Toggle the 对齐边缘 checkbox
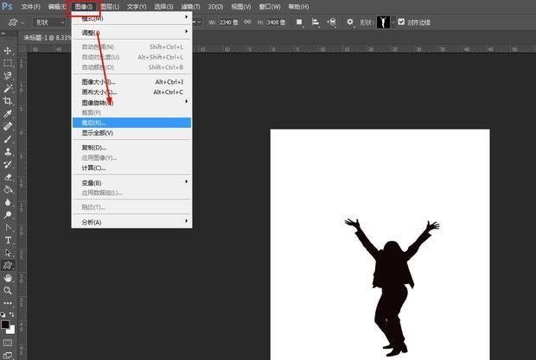Screen dimensions: 536x360 [x=401, y=22]
